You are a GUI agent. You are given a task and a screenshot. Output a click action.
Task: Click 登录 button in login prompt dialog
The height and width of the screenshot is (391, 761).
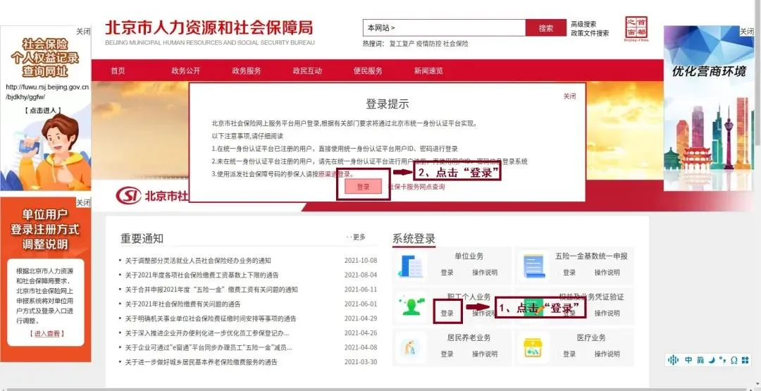pos(363,187)
